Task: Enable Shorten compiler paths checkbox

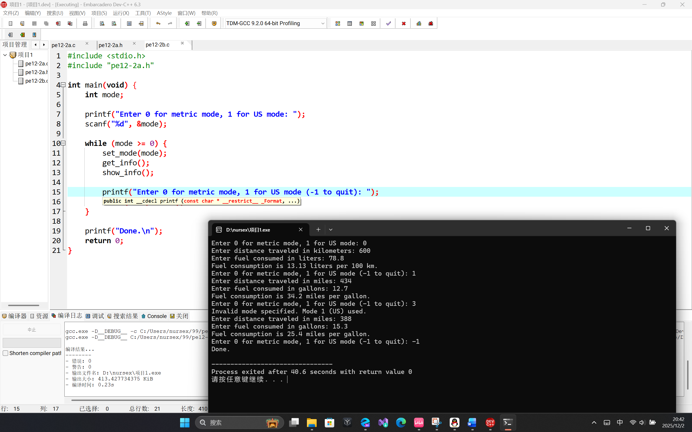Action: (5, 353)
